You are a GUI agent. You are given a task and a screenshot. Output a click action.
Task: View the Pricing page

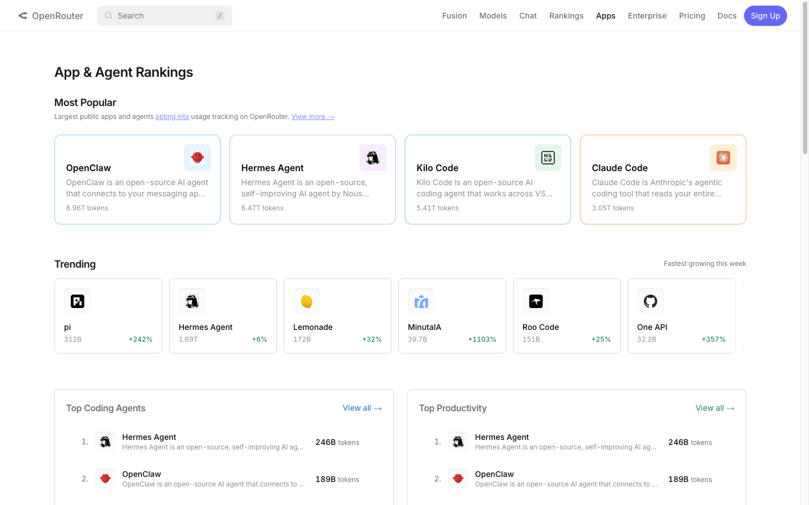coord(692,16)
